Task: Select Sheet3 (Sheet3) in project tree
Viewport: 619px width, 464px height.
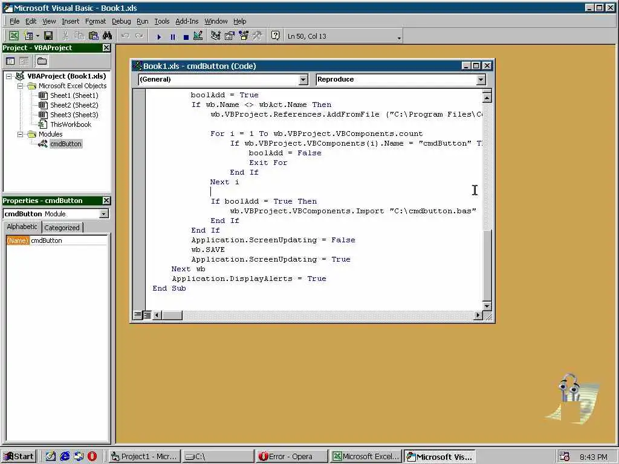Action: pyautogui.click(x=74, y=115)
